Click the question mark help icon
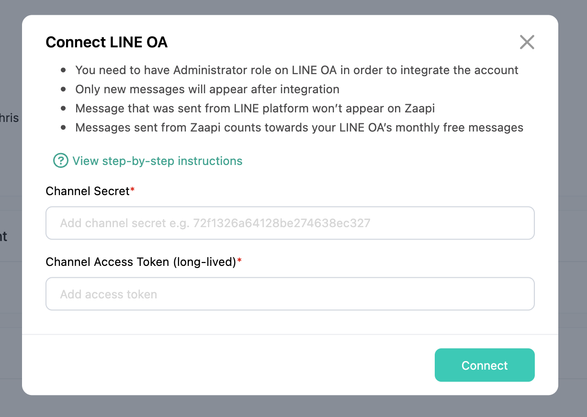Image resolution: width=587 pixels, height=417 pixels. tap(60, 161)
